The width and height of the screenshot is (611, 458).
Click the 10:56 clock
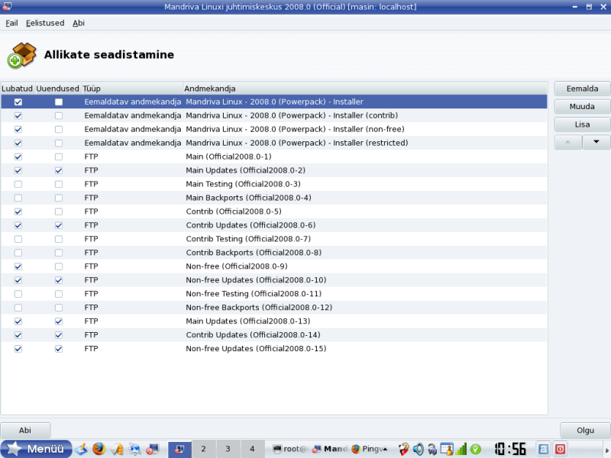point(510,449)
